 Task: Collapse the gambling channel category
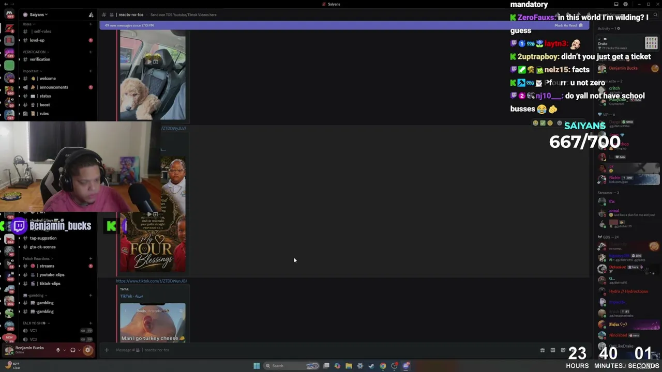point(34,295)
